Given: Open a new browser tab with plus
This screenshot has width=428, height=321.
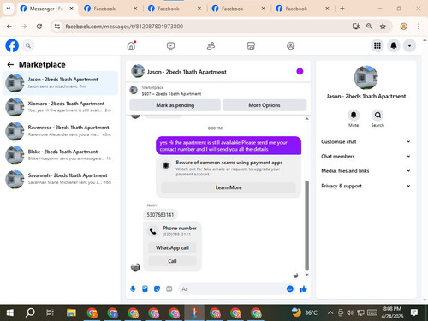Looking at the screenshot, I should 342,9.
